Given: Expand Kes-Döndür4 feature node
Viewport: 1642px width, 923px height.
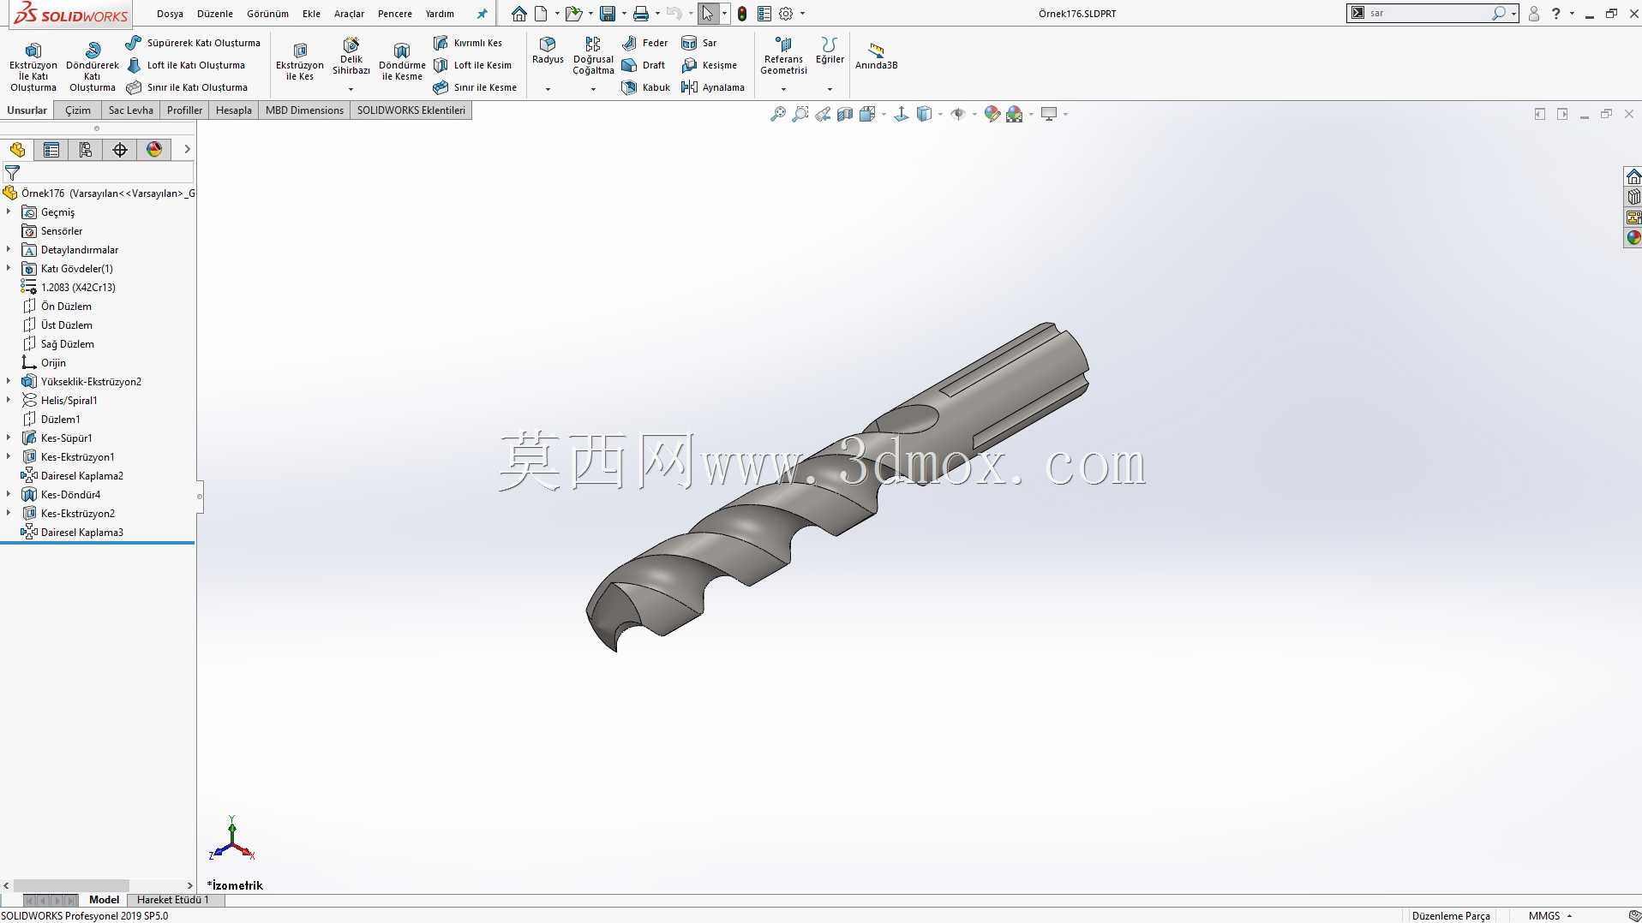Looking at the screenshot, I should (x=9, y=494).
